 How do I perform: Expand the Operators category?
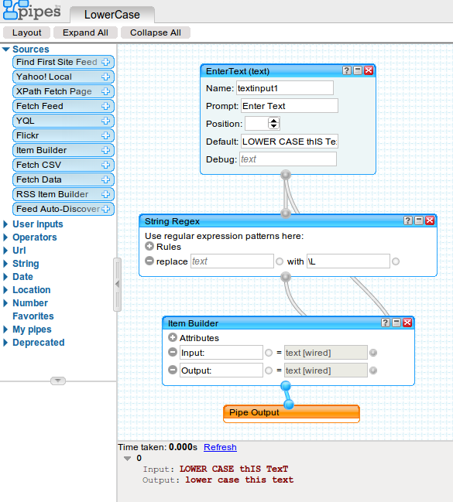click(x=5, y=237)
